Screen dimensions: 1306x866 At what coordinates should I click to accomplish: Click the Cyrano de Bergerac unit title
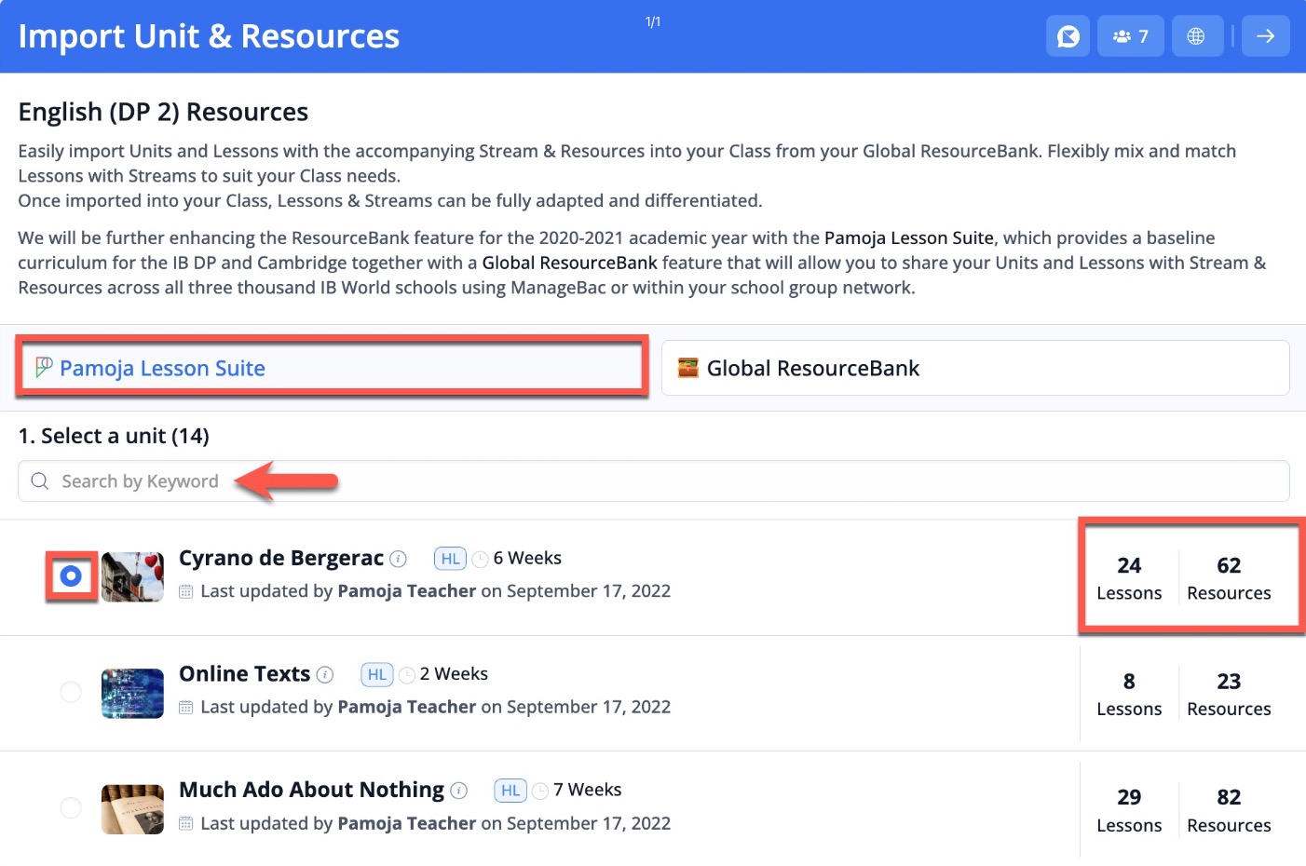click(281, 558)
